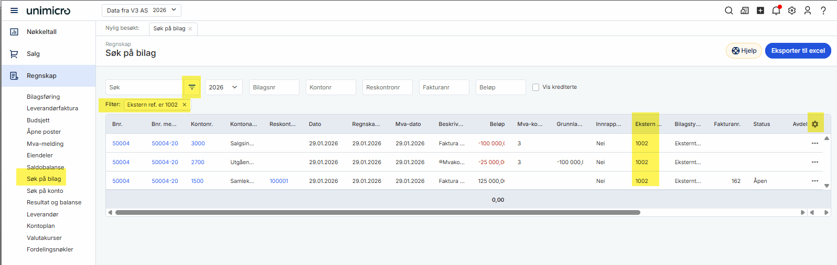The image size is (837, 265).
Task: Click the Bilagsnr input field
Action: [274, 87]
